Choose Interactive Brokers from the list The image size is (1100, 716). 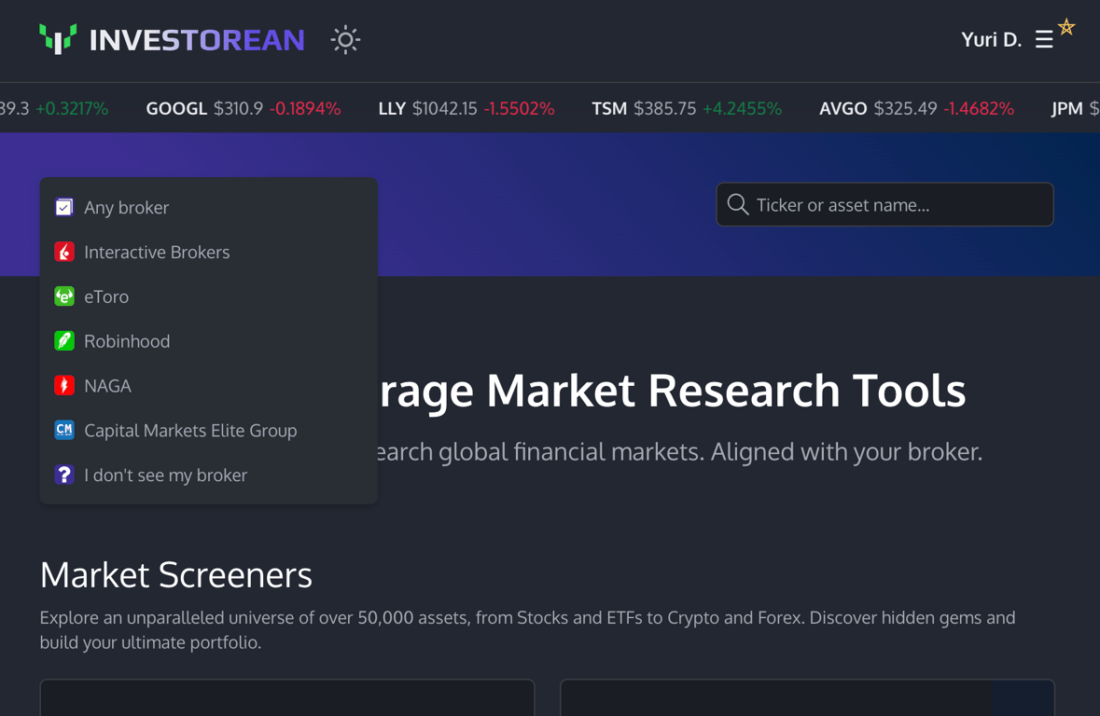208,252
